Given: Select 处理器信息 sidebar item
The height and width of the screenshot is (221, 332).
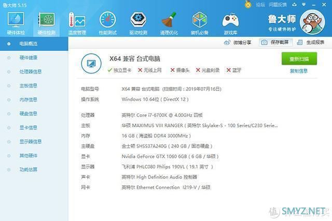Looking at the screenshot, I should coord(34,71).
